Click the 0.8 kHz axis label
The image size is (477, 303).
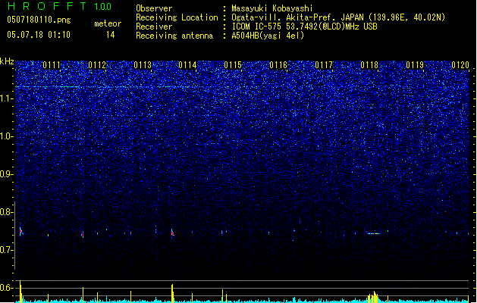(x=7, y=212)
